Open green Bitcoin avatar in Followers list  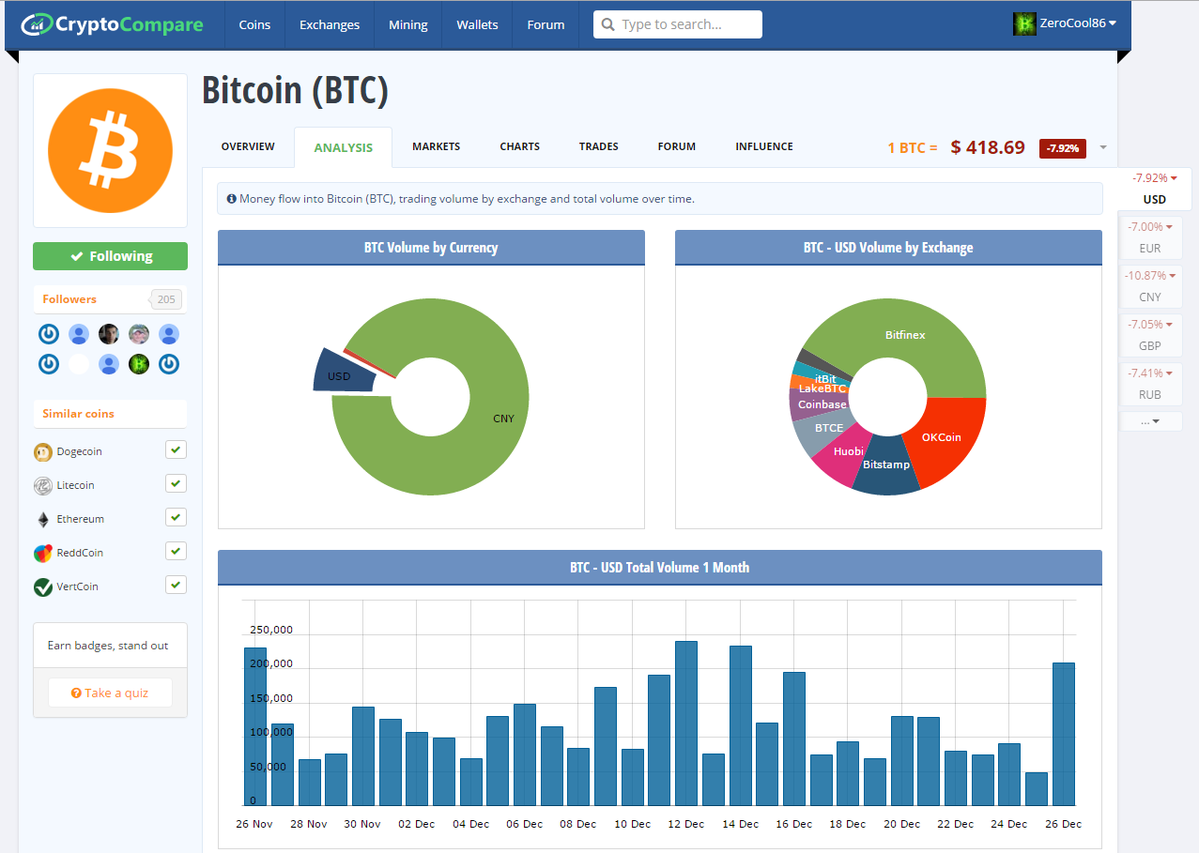[139, 364]
